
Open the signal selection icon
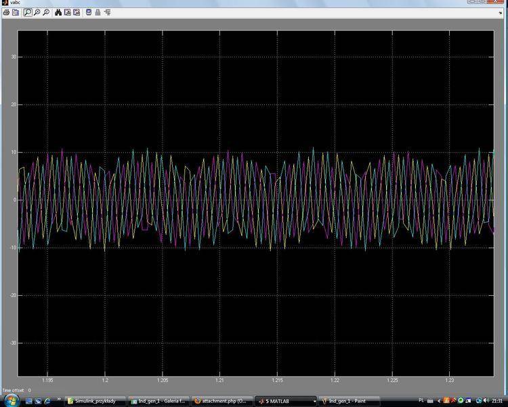pyautogui.click(x=106, y=12)
